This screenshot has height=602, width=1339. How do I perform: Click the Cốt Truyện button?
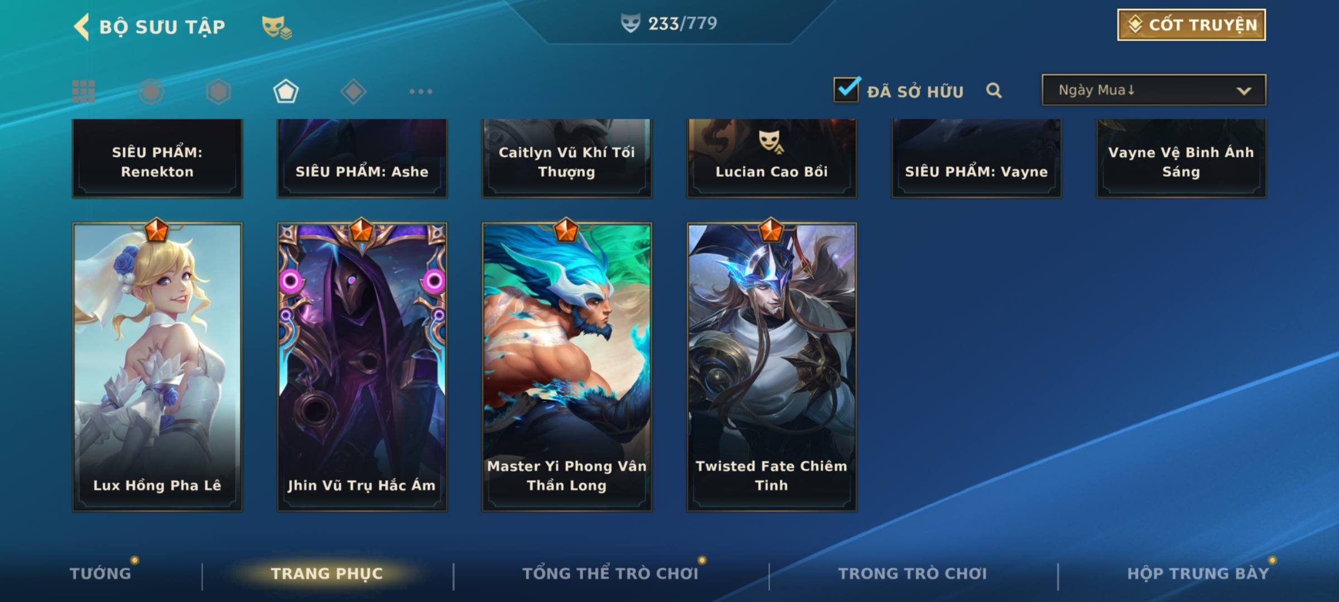tap(1191, 25)
